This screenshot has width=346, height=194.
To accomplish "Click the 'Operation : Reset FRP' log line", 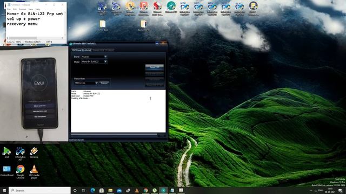I will [82, 96].
